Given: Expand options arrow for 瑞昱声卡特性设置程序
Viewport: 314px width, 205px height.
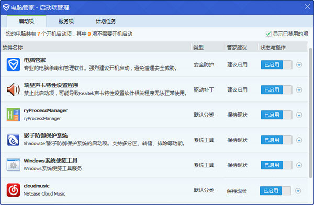Looking at the screenshot, I should click(299, 90).
